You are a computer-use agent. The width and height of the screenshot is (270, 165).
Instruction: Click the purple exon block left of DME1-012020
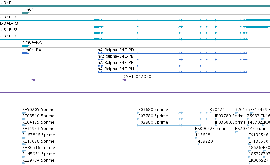click(x=34, y=80)
